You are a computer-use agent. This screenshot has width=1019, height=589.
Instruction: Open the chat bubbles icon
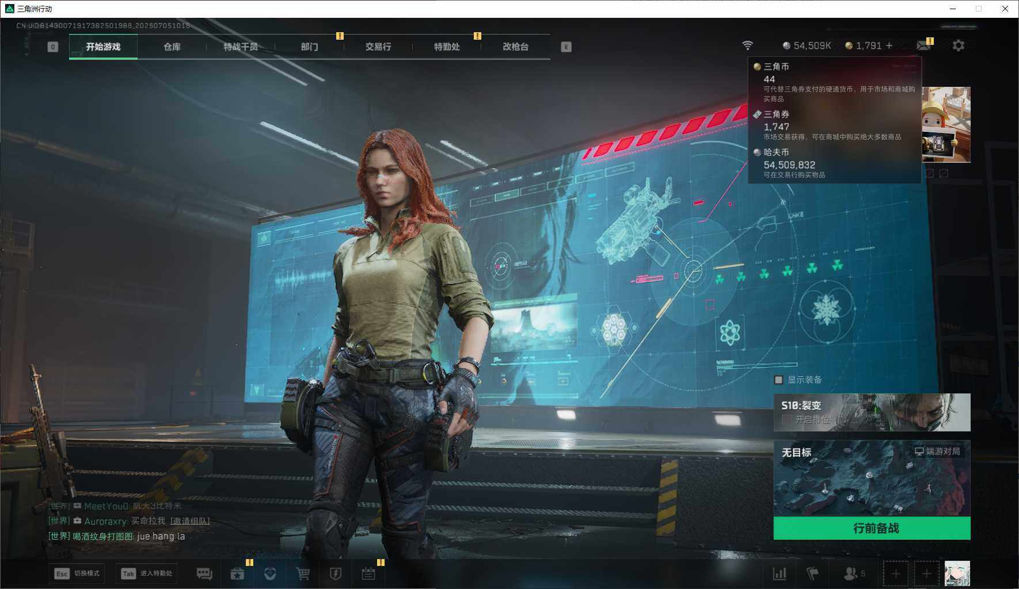(204, 573)
